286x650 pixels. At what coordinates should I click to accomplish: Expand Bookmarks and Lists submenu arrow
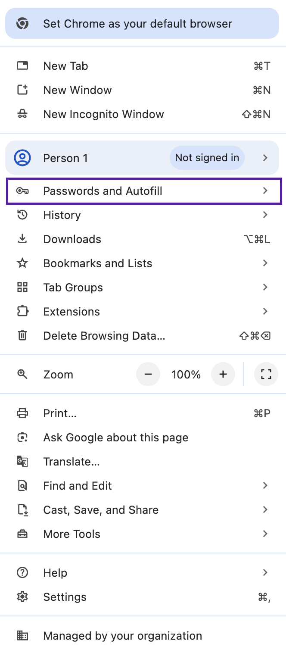[265, 263]
